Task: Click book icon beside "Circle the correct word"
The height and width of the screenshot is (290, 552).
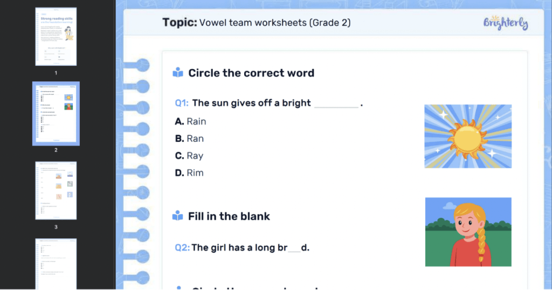Action: pyautogui.click(x=177, y=73)
